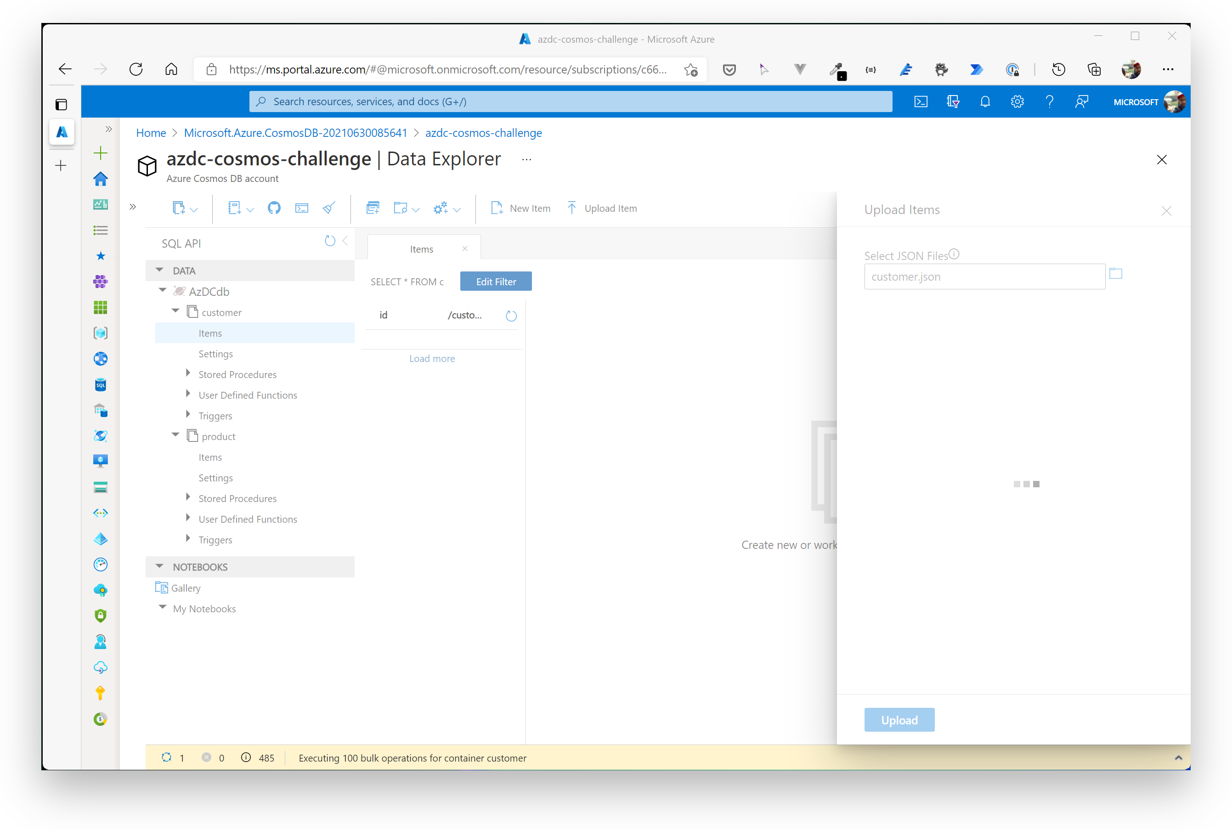Collapse the SQL API pane arrow
Image resolution: width=1232 pixels, height=830 pixels.
coord(345,242)
